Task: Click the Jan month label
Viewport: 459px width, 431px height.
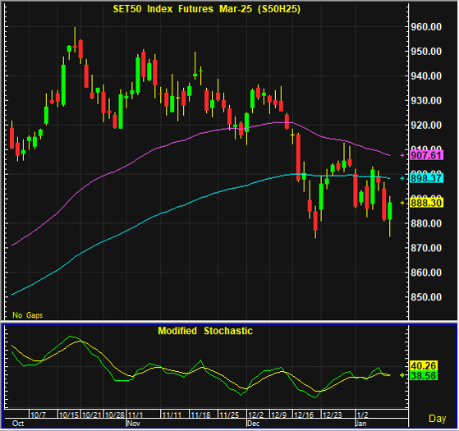Action: coord(361,424)
